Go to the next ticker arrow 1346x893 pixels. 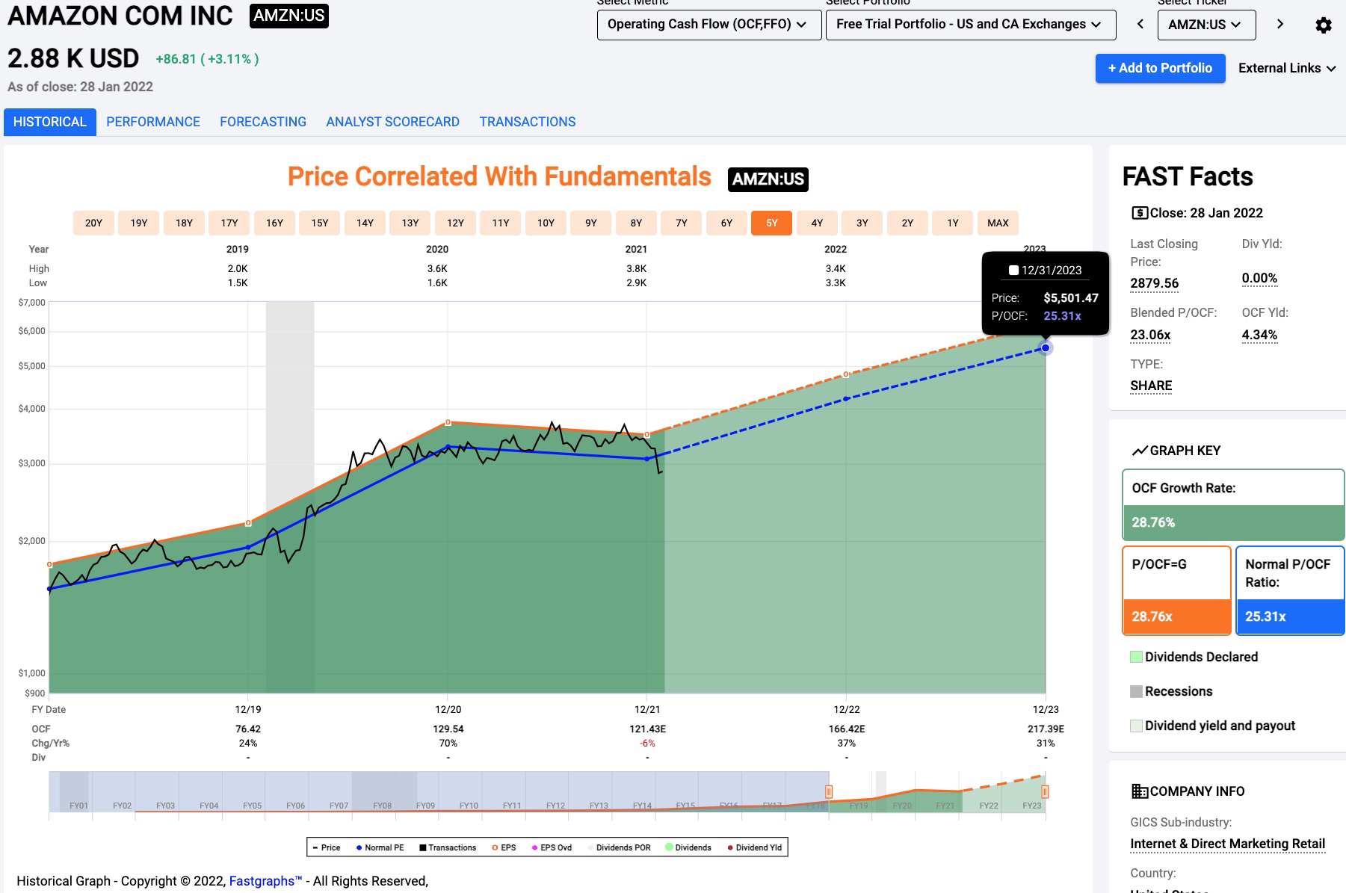click(x=1280, y=24)
